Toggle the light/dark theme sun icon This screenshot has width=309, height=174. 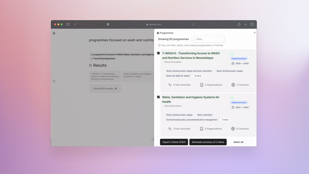[x=54, y=33]
